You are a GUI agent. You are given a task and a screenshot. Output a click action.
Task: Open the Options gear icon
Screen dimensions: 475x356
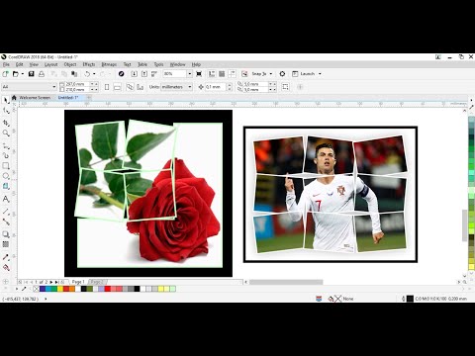point(282,74)
